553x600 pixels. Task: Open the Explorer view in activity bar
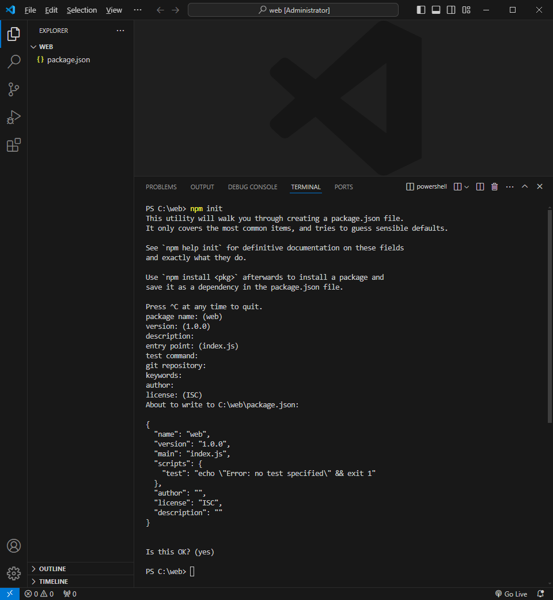coord(13,34)
